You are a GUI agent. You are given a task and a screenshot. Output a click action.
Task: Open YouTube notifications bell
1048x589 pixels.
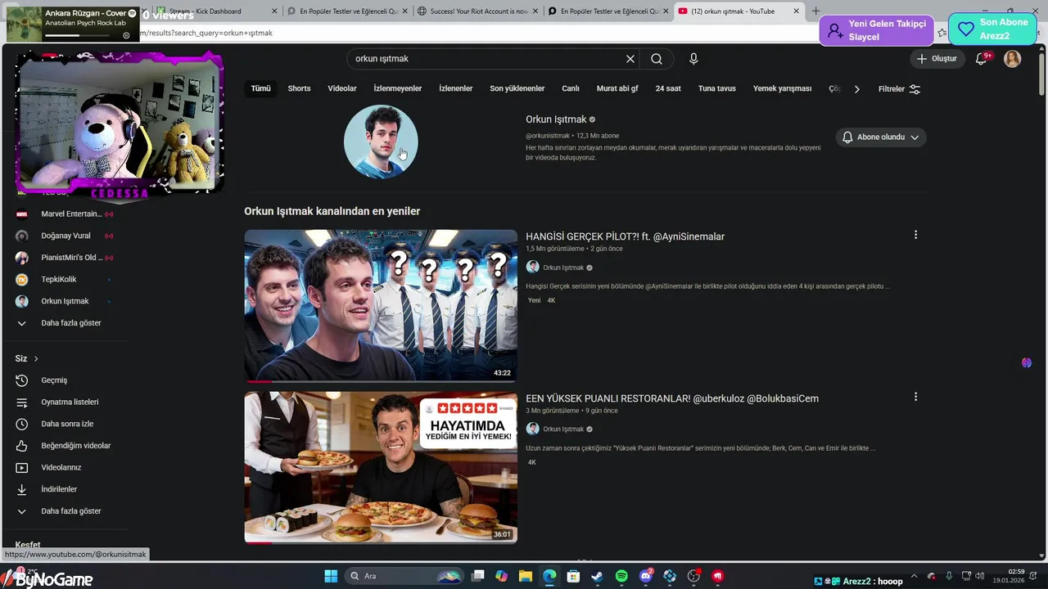pos(982,59)
